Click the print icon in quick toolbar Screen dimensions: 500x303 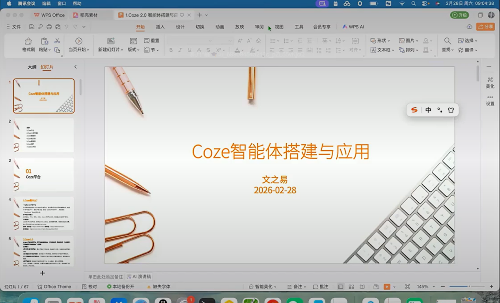point(49,27)
